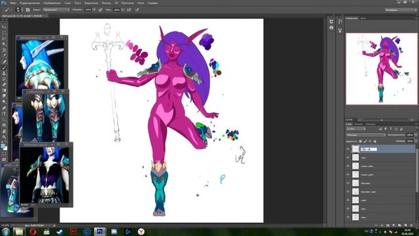419x236 pixels.
Task: Click the create new layer icon
Action: 406,226
